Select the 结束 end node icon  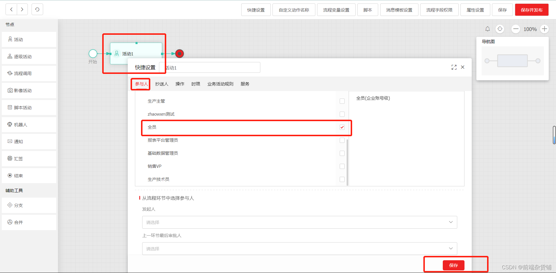10,175
